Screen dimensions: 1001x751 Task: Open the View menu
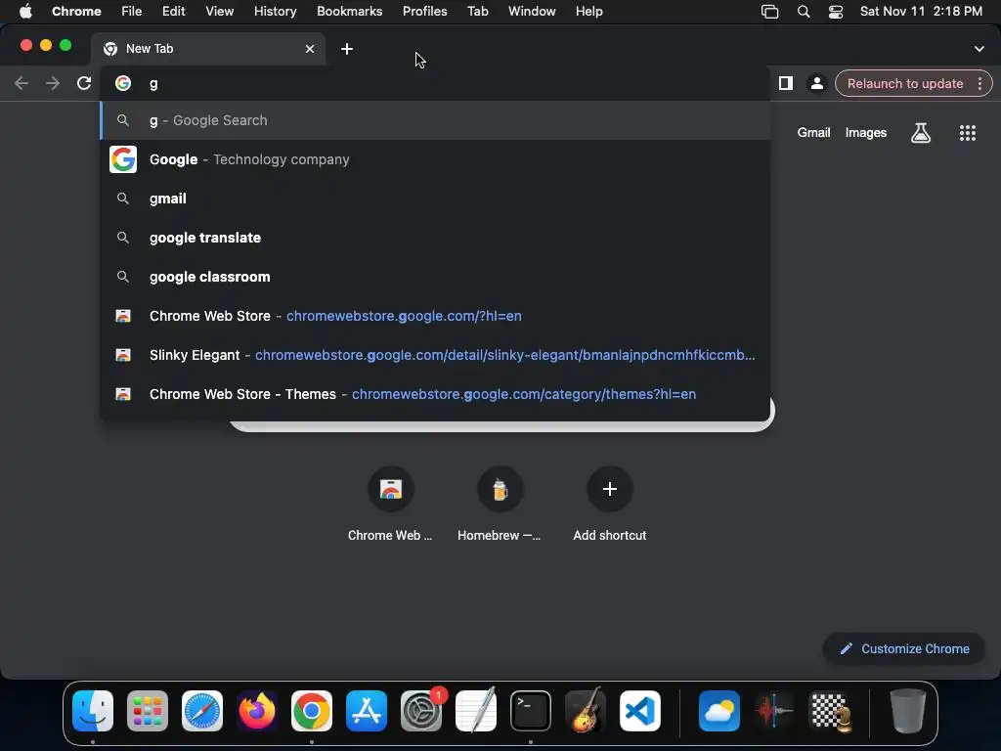coord(219,12)
